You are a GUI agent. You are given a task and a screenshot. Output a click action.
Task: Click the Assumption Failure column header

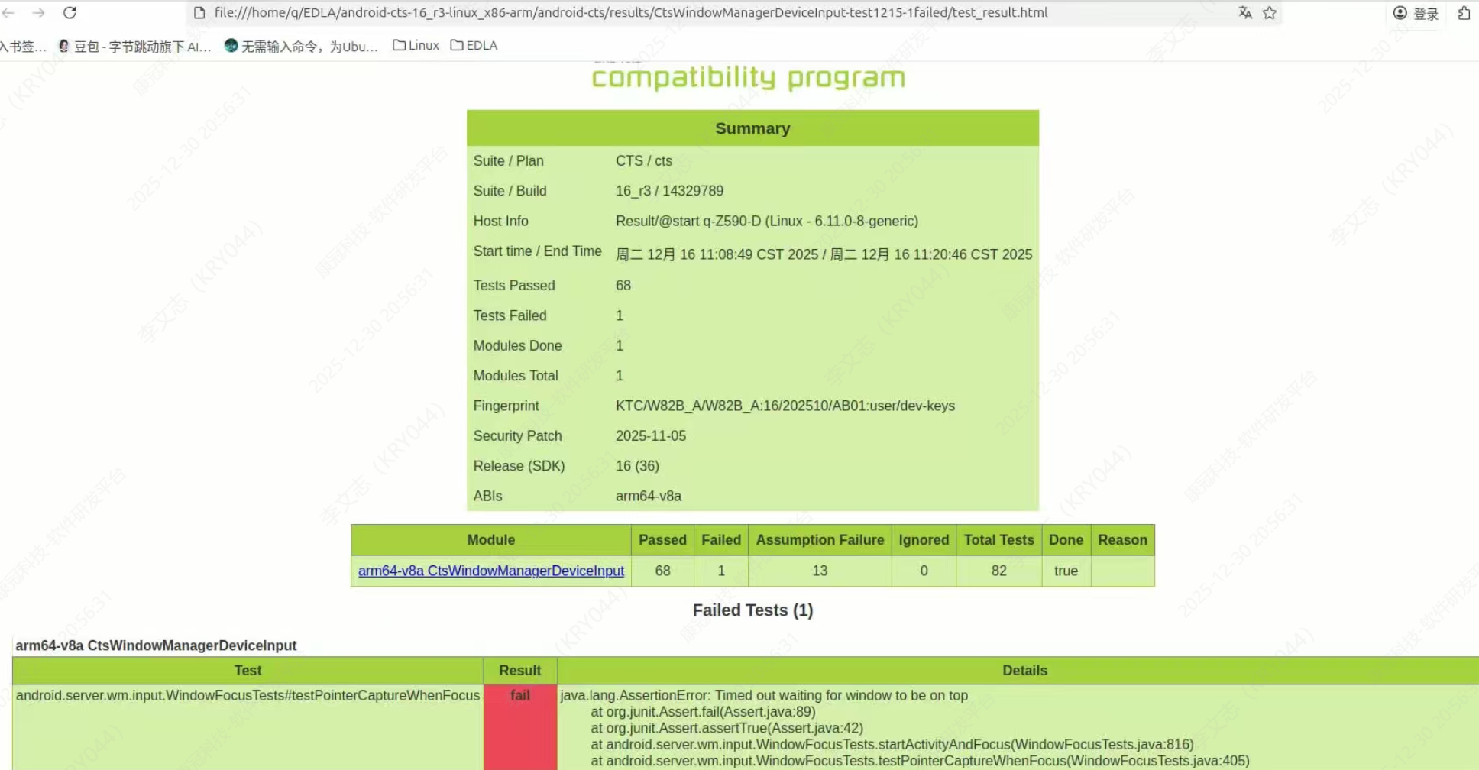point(820,540)
